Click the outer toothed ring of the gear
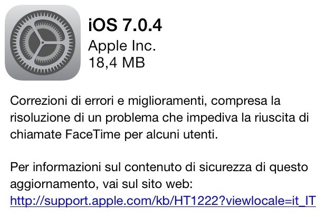Viewport: 326px width, 217px height. tap(43, 13)
